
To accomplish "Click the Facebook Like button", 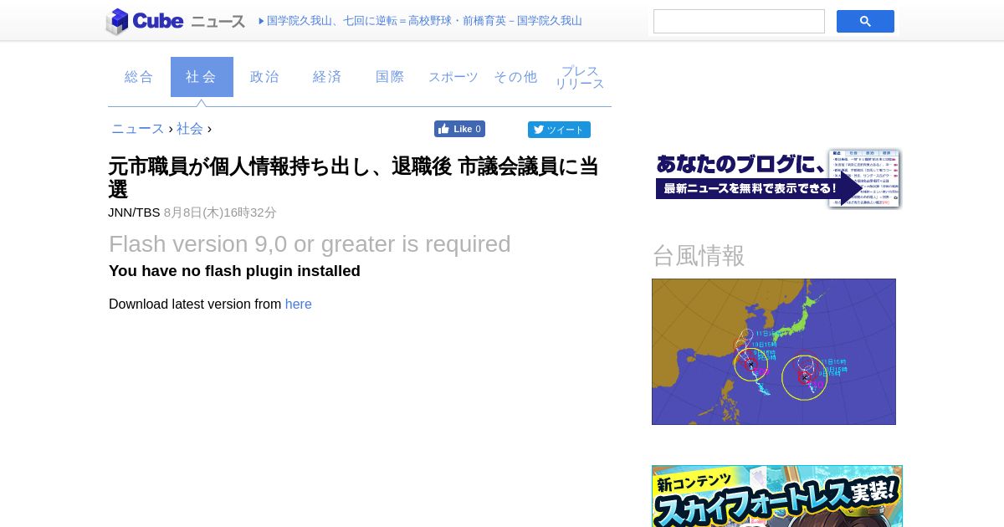I will coord(459,129).
